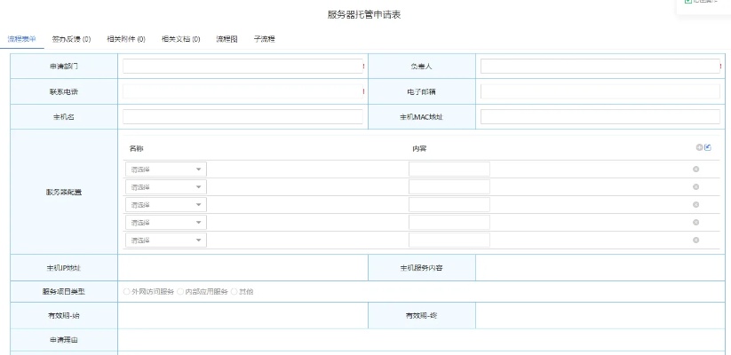Switch to the 子流程 tab
This screenshot has width=731, height=355.
(x=265, y=39)
